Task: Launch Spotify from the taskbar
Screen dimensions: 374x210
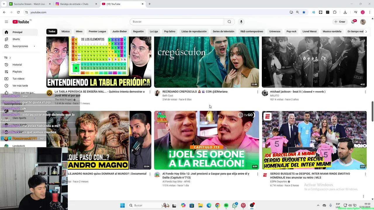Action: [226, 205]
